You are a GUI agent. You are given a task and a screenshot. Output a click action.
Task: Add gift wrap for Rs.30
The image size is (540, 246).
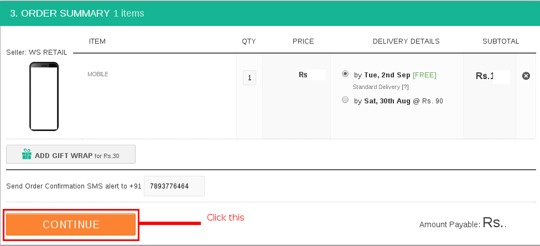point(71,154)
